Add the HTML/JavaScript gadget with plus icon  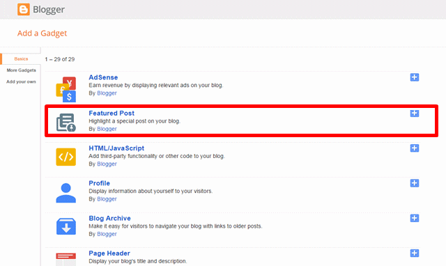tap(415, 148)
